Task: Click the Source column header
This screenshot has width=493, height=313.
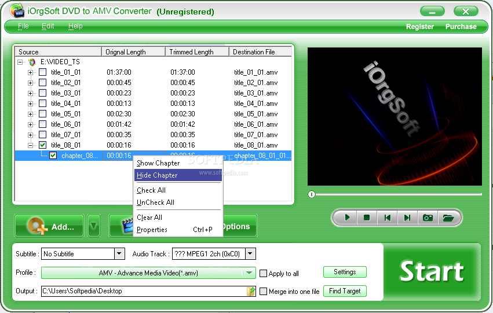Action: click(x=58, y=52)
